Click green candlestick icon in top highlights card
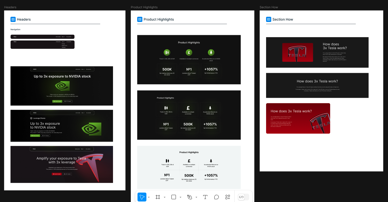 [x=167, y=52]
